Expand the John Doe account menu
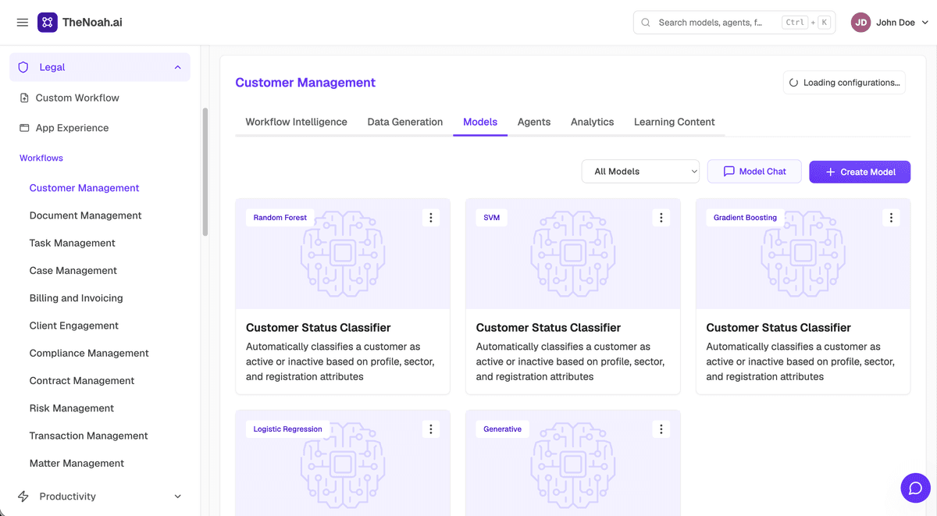This screenshot has width=937, height=516. (x=925, y=23)
